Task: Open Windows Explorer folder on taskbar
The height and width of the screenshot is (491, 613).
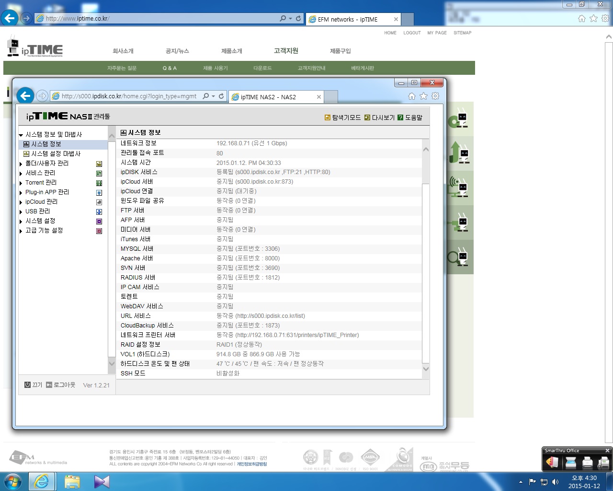Action: [72, 481]
